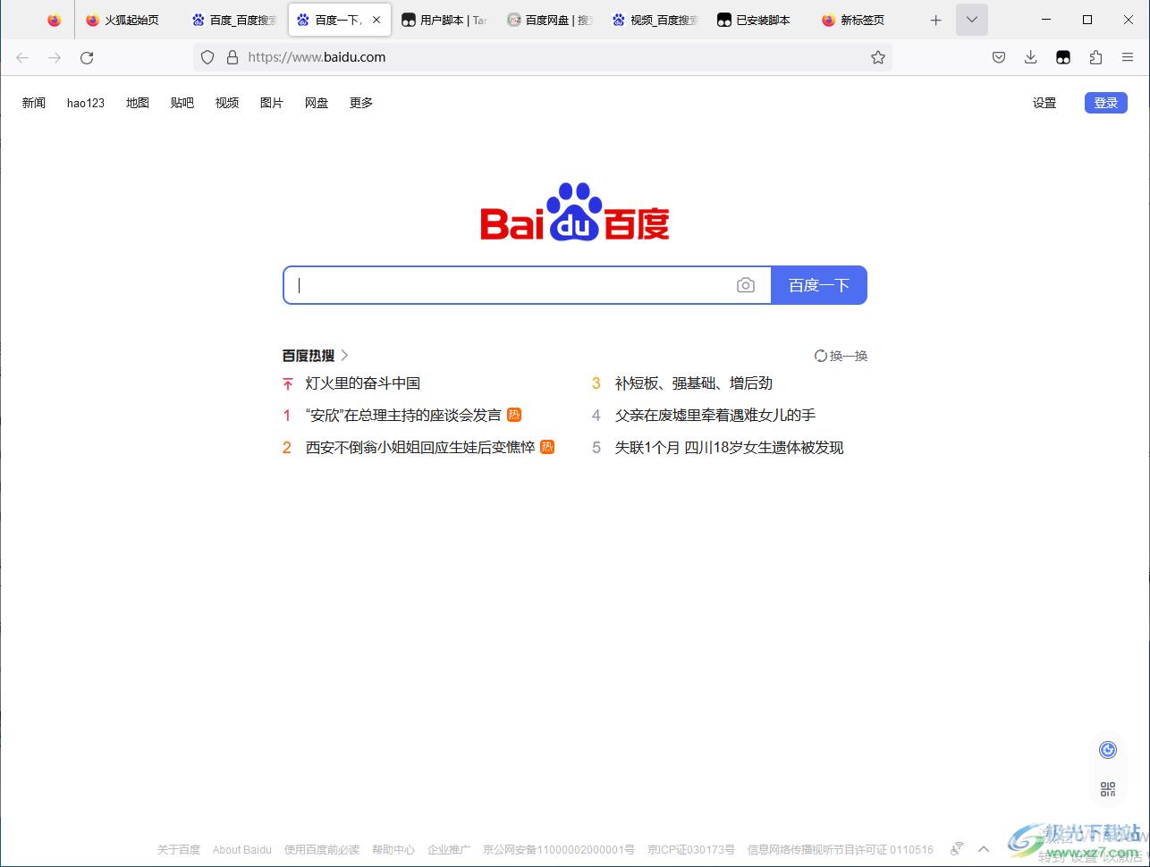Viewport: 1150px width, 867px height.
Task: Switch to 百度网盘 tab
Action: [550, 20]
